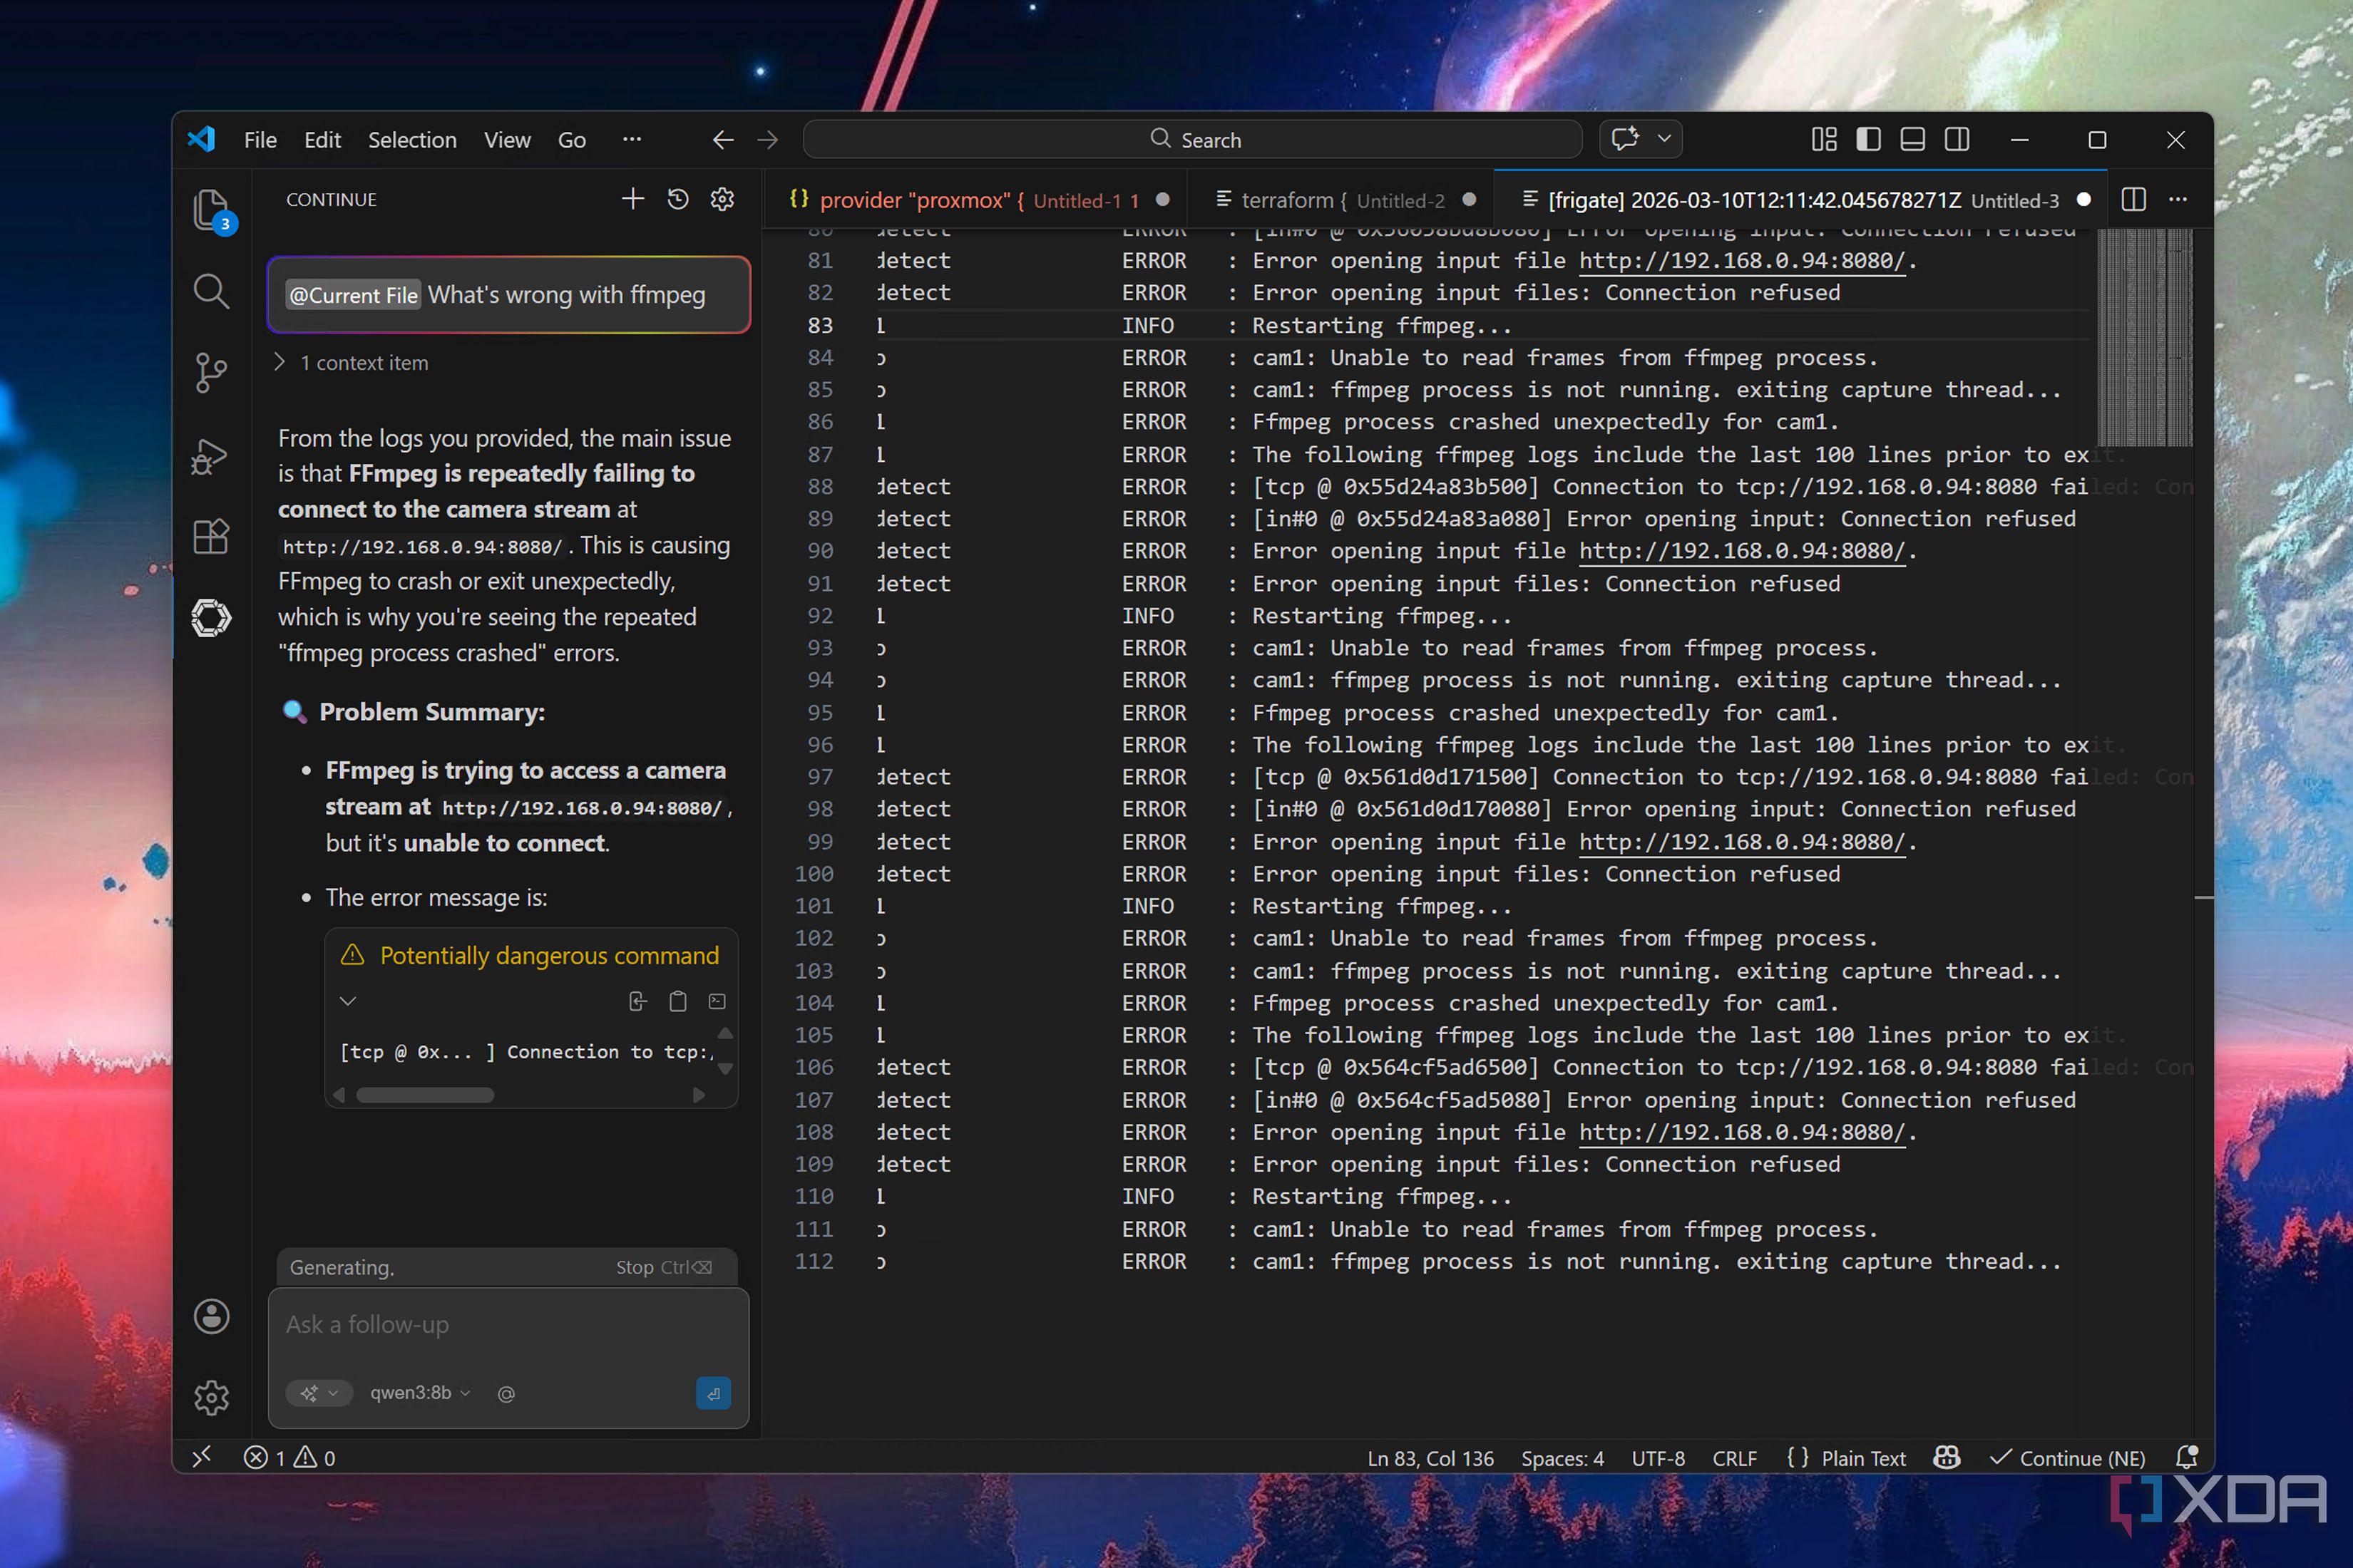The width and height of the screenshot is (2353, 1568).
Task: Collapse the dangerous command code block
Action: [x=348, y=1001]
